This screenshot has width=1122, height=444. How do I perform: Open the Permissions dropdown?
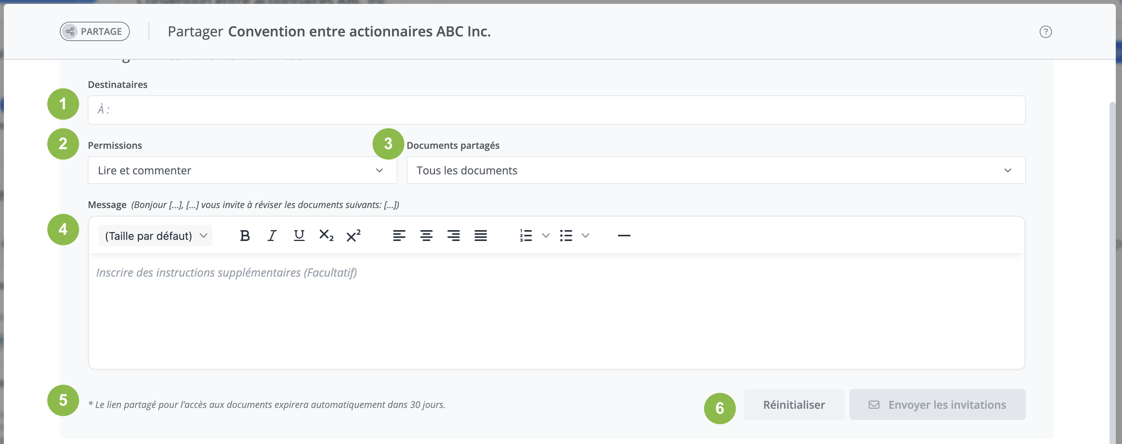click(242, 170)
